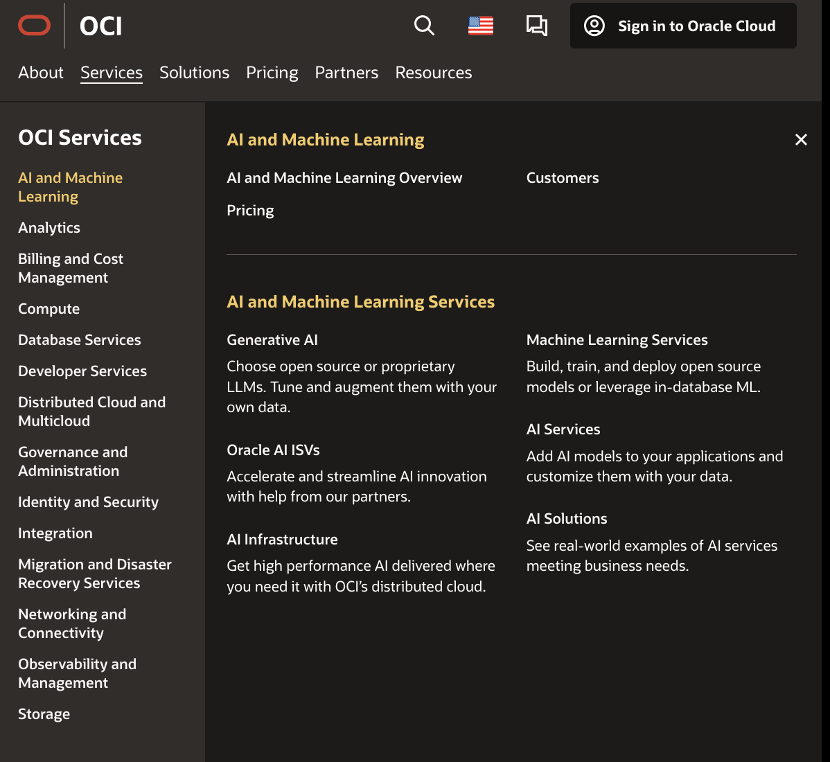
Task: Select Developer Services category
Action: 82,371
